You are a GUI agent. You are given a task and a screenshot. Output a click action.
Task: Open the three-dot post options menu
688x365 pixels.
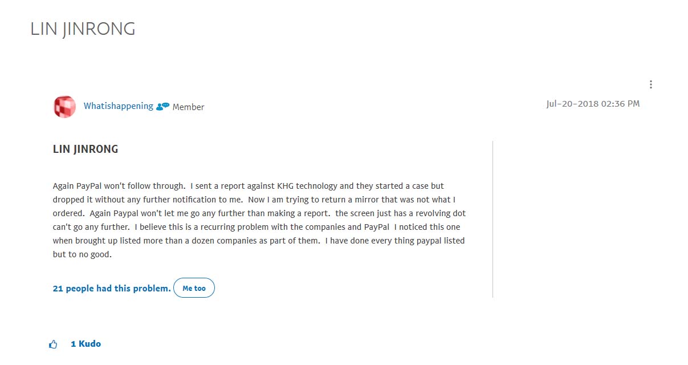pyautogui.click(x=650, y=84)
